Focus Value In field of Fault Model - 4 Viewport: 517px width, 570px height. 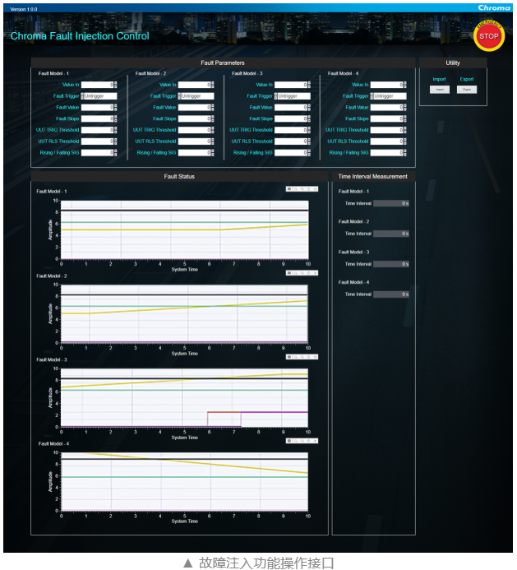coord(386,85)
